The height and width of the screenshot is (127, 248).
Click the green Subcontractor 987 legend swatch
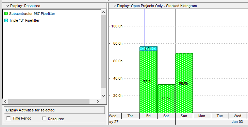[6, 14]
